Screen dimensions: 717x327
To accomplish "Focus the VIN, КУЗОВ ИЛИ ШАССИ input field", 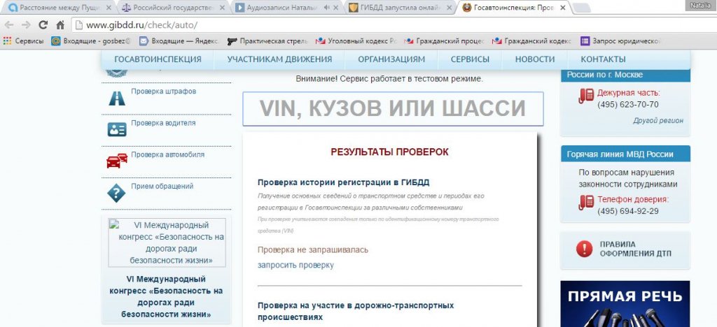I will point(392,109).
